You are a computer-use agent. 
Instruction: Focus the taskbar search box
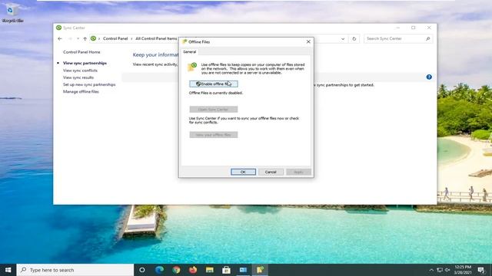pyautogui.click(x=75, y=270)
